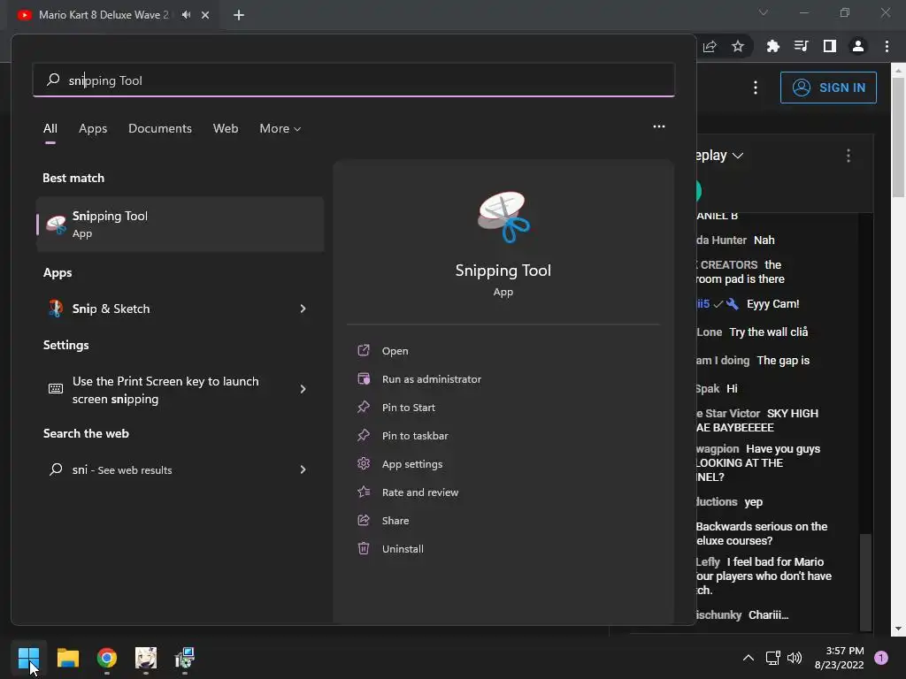Viewport: 906px width, 679px height.
Task: Click large Snipping Tool scissors icon
Action: pos(503,217)
